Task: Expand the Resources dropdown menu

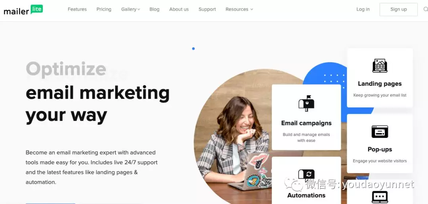Action: [x=239, y=9]
